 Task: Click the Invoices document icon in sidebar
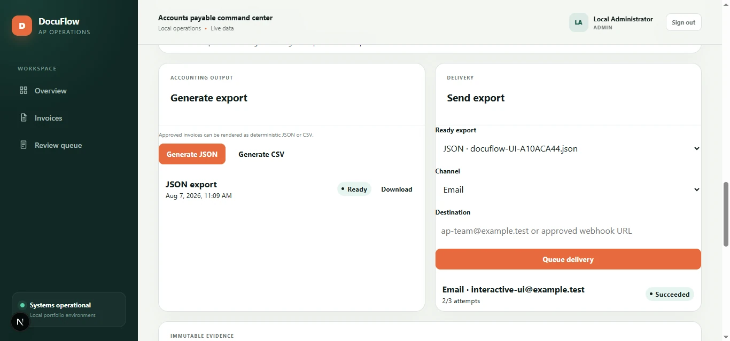(24, 118)
